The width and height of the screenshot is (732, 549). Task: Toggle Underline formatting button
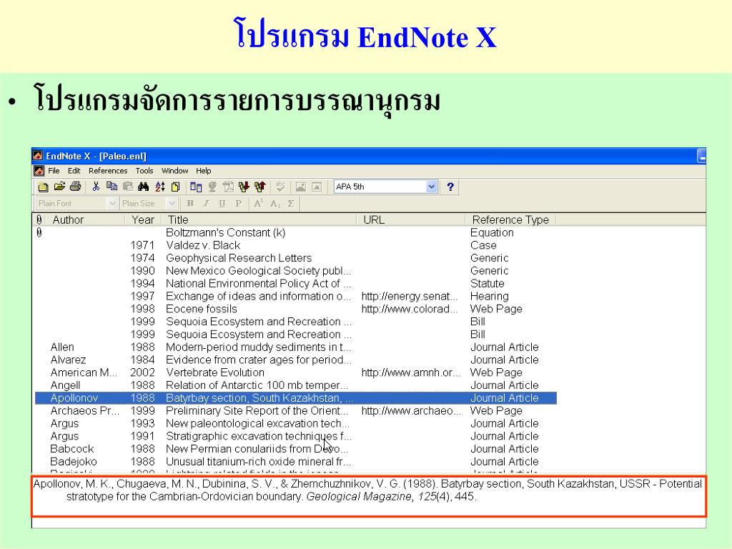pyautogui.click(x=222, y=204)
